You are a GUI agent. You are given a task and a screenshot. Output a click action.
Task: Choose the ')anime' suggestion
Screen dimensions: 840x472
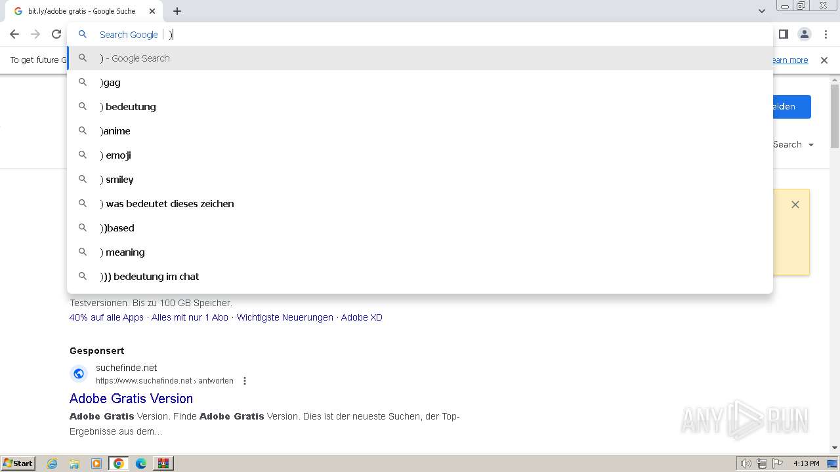pos(420,131)
